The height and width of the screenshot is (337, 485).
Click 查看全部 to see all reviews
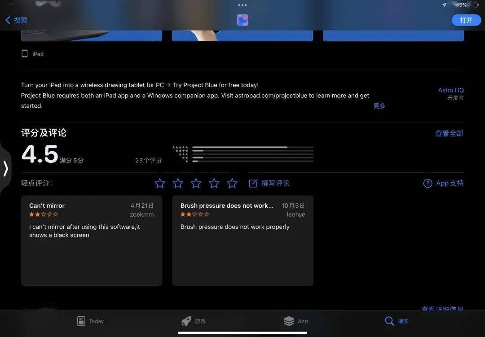click(x=449, y=133)
